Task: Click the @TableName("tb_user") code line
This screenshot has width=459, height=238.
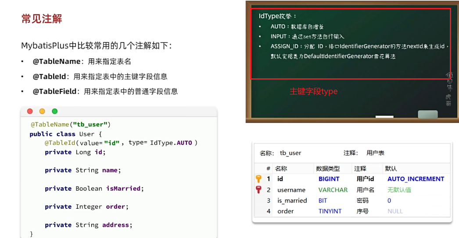Action: click(x=71, y=125)
